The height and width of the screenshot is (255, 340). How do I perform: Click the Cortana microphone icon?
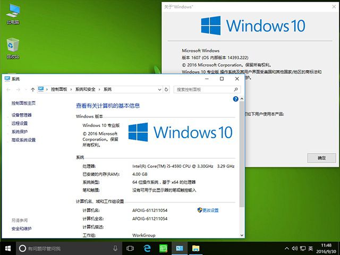(115, 249)
